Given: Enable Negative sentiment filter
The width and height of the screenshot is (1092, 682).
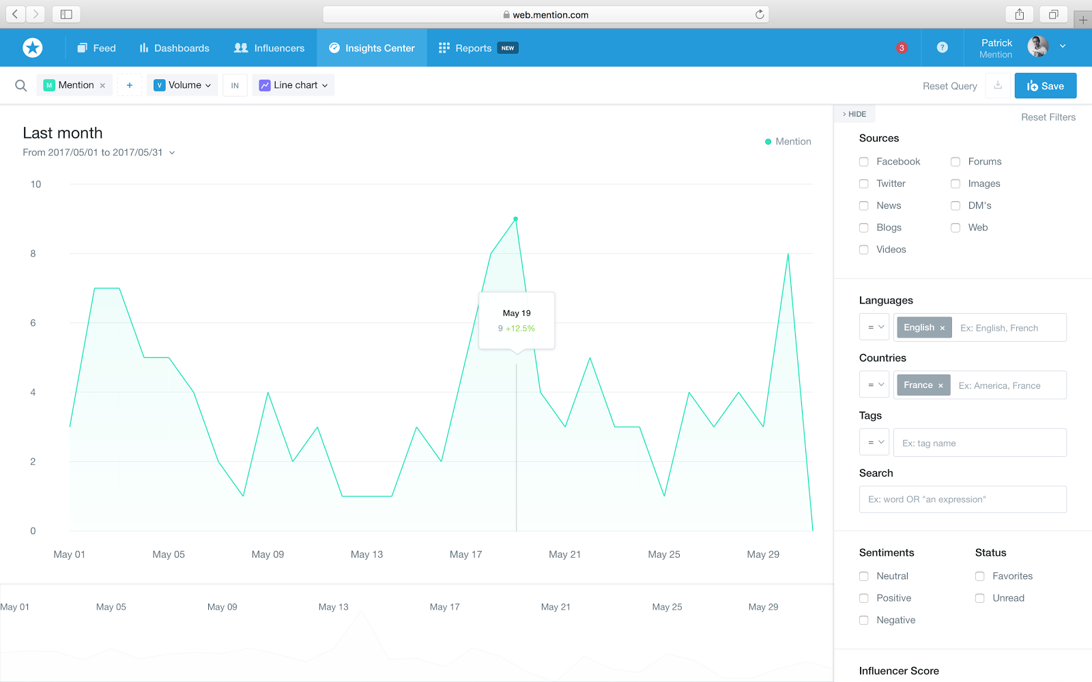Looking at the screenshot, I should [863, 620].
